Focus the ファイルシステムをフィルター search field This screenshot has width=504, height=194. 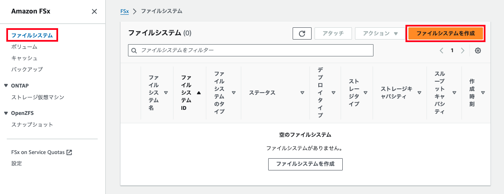click(251, 50)
